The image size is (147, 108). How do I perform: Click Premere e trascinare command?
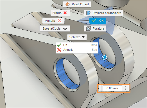[103, 13]
